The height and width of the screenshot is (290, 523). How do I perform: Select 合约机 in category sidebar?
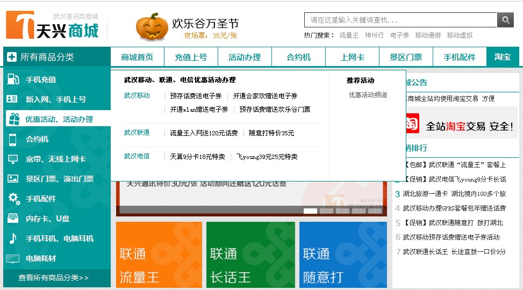click(37, 139)
